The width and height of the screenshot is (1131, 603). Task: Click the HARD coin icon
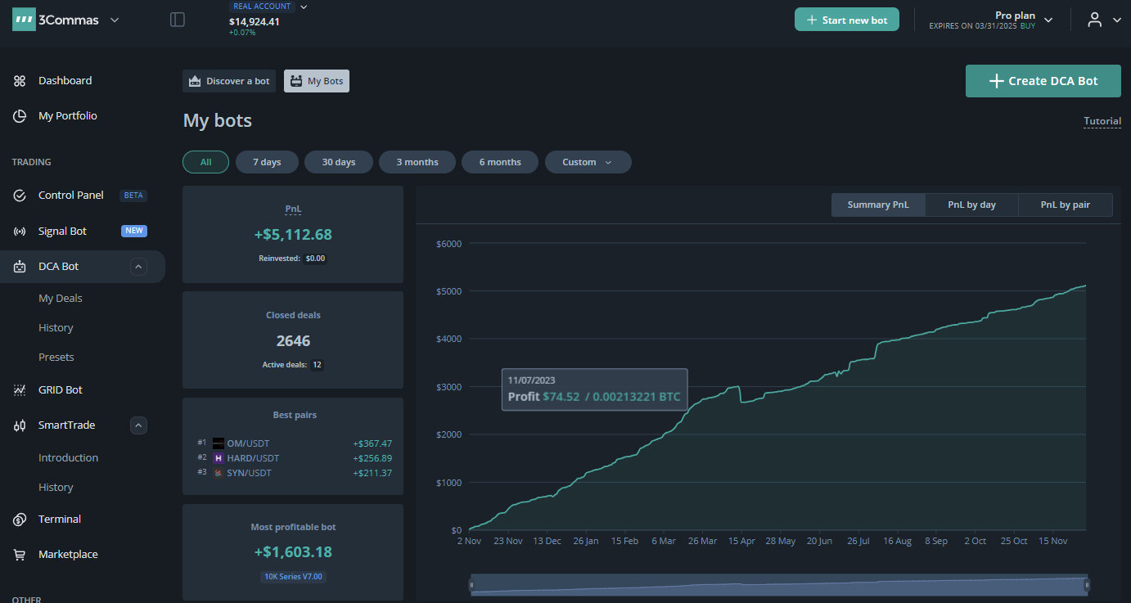pyautogui.click(x=219, y=458)
